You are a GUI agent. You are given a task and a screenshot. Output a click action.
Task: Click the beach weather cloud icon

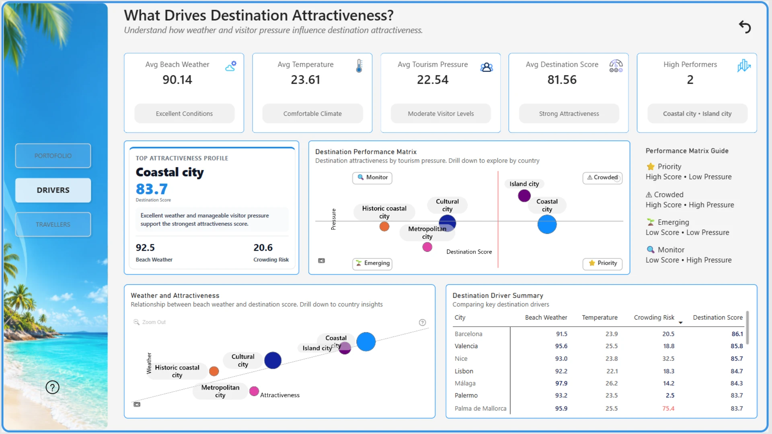click(231, 66)
